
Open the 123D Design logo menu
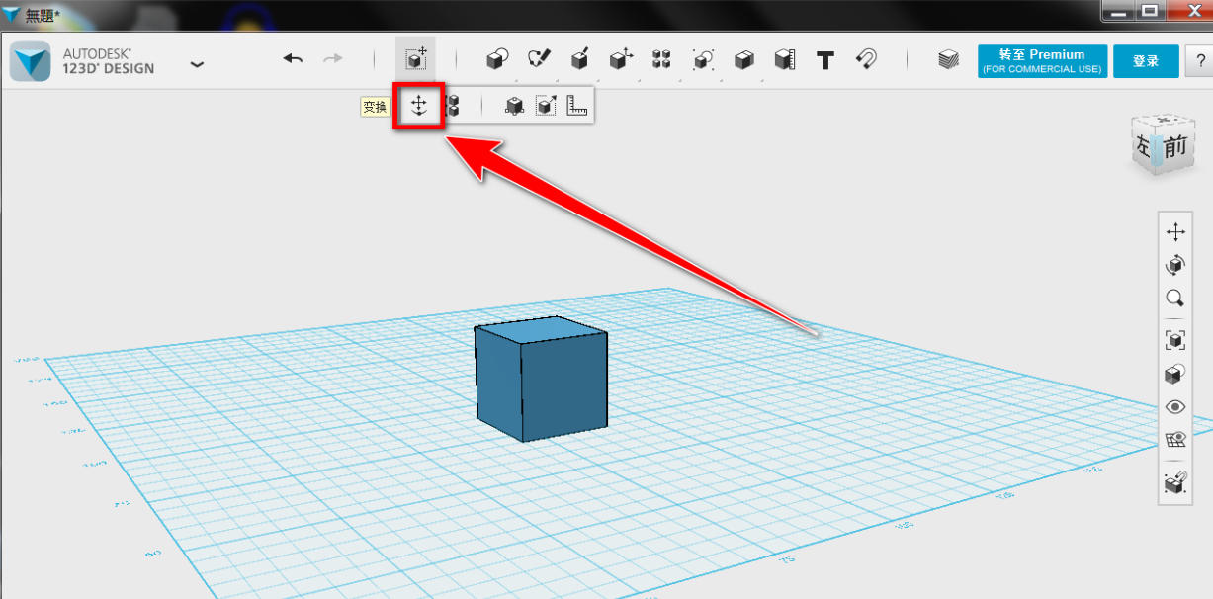click(x=31, y=61)
